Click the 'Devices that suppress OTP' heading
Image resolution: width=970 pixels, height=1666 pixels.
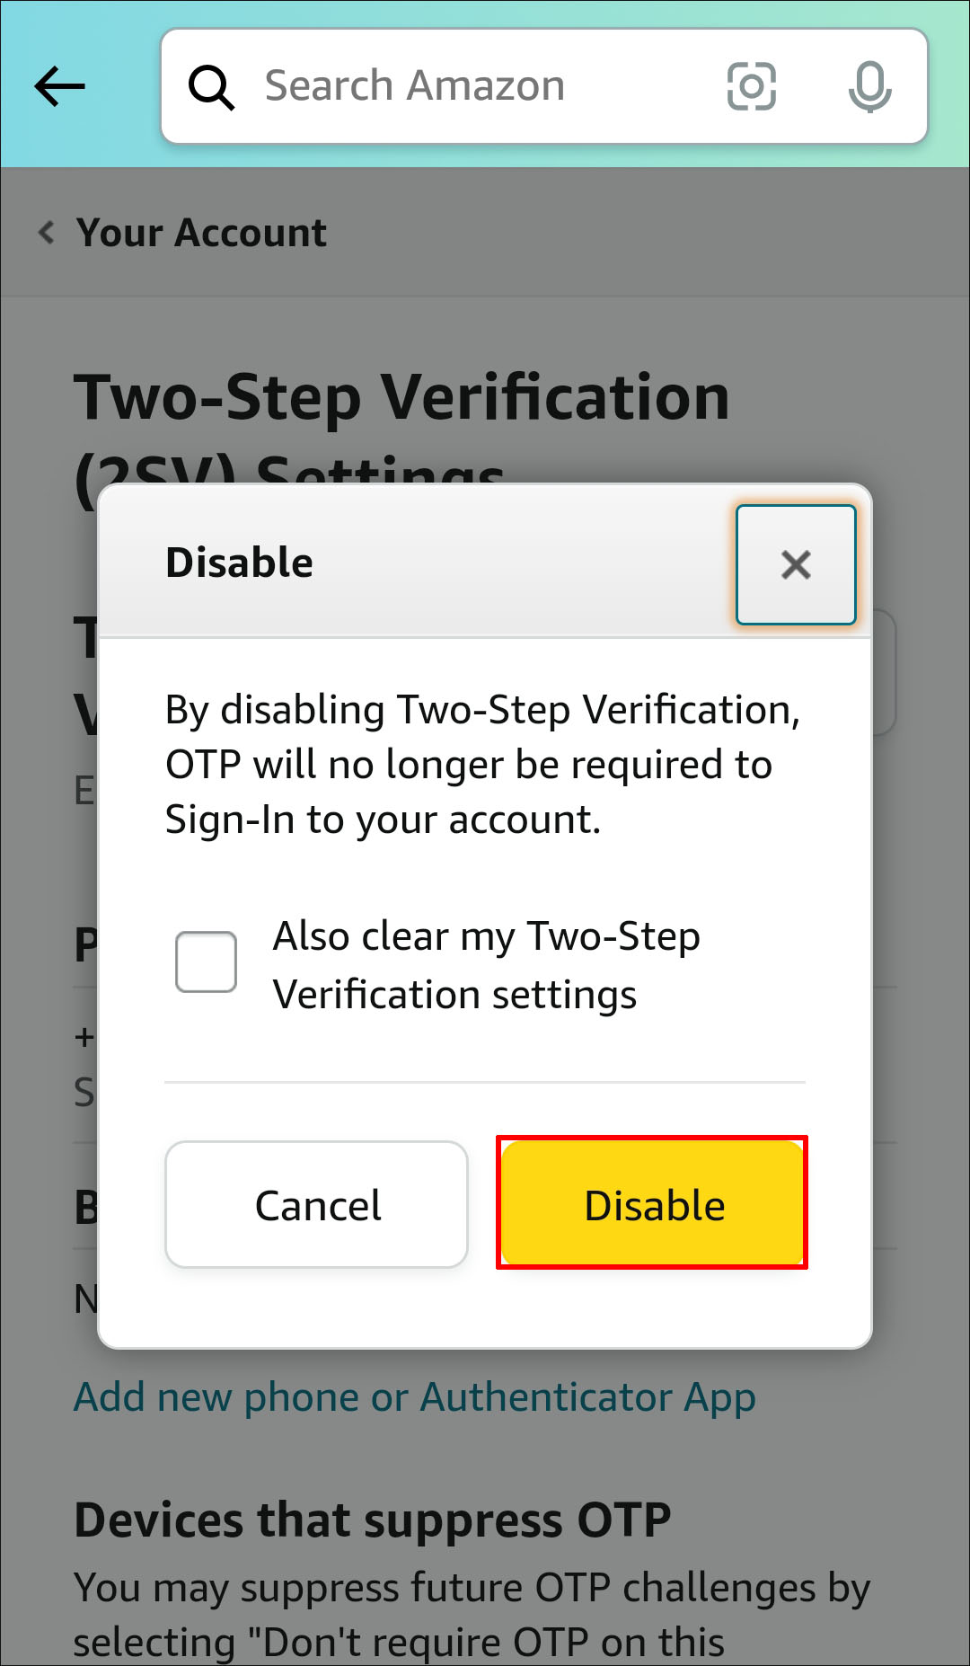point(373,1520)
